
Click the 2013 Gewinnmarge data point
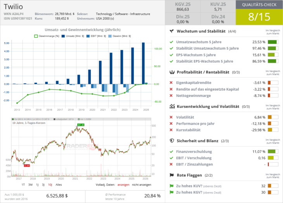point(17,103)
